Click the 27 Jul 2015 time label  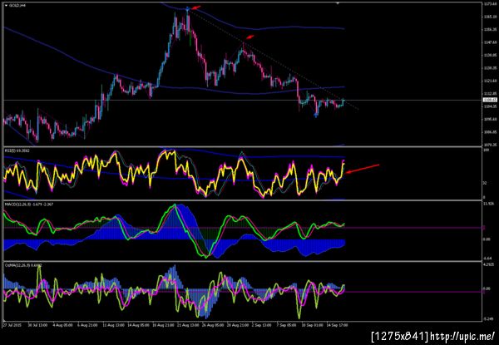[x=12, y=326]
